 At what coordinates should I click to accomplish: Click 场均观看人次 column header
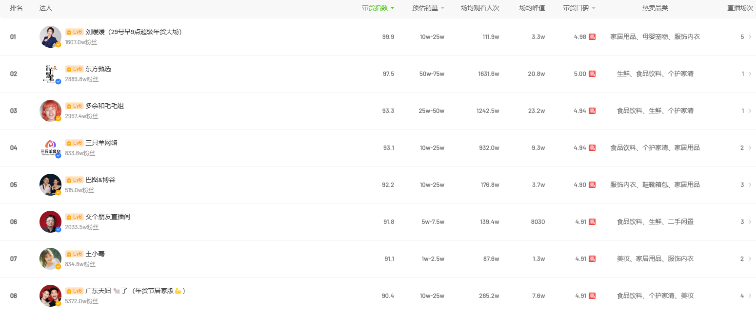[480, 8]
